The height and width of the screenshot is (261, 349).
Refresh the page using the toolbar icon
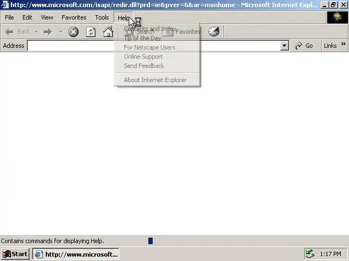point(91,32)
